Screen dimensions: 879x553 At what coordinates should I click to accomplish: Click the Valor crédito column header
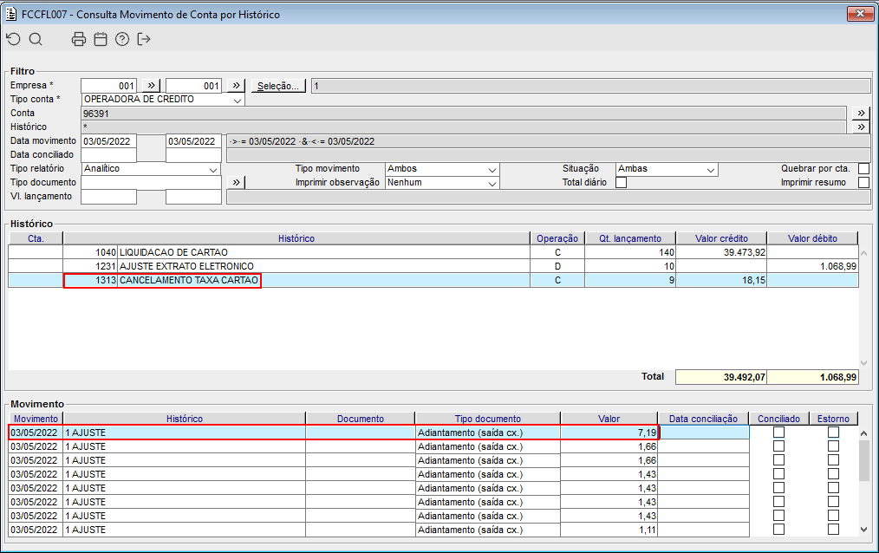tap(721, 238)
